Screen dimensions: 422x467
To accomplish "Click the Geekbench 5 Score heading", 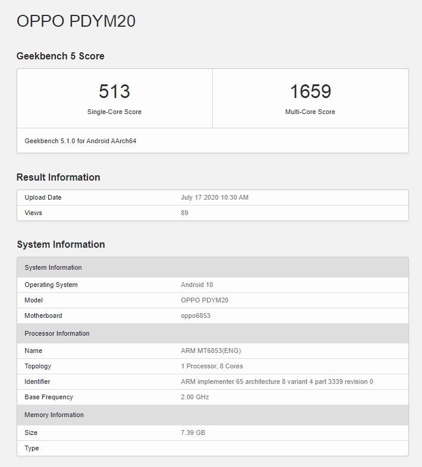I will click(x=61, y=56).
